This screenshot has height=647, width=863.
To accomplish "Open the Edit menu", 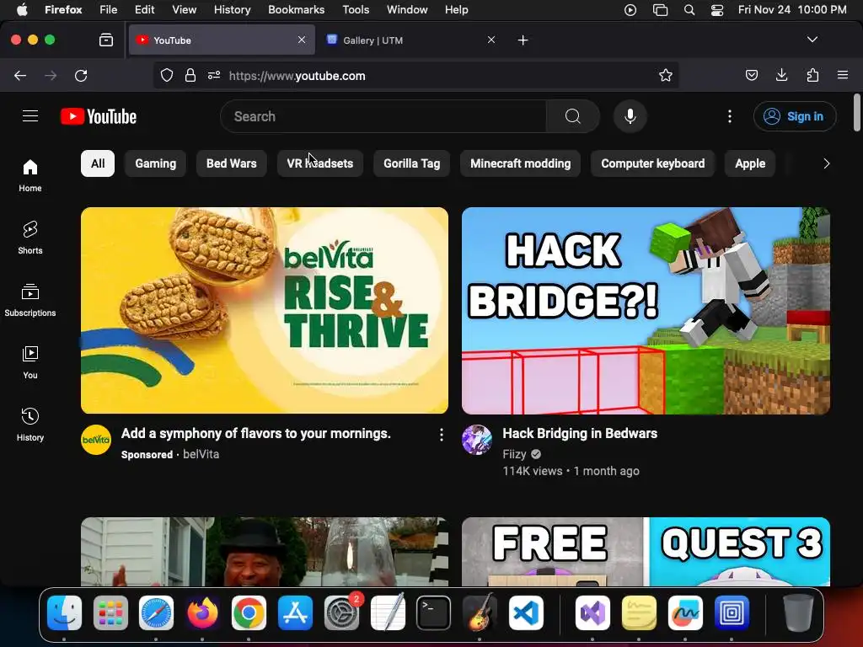I will pos(145,9).
